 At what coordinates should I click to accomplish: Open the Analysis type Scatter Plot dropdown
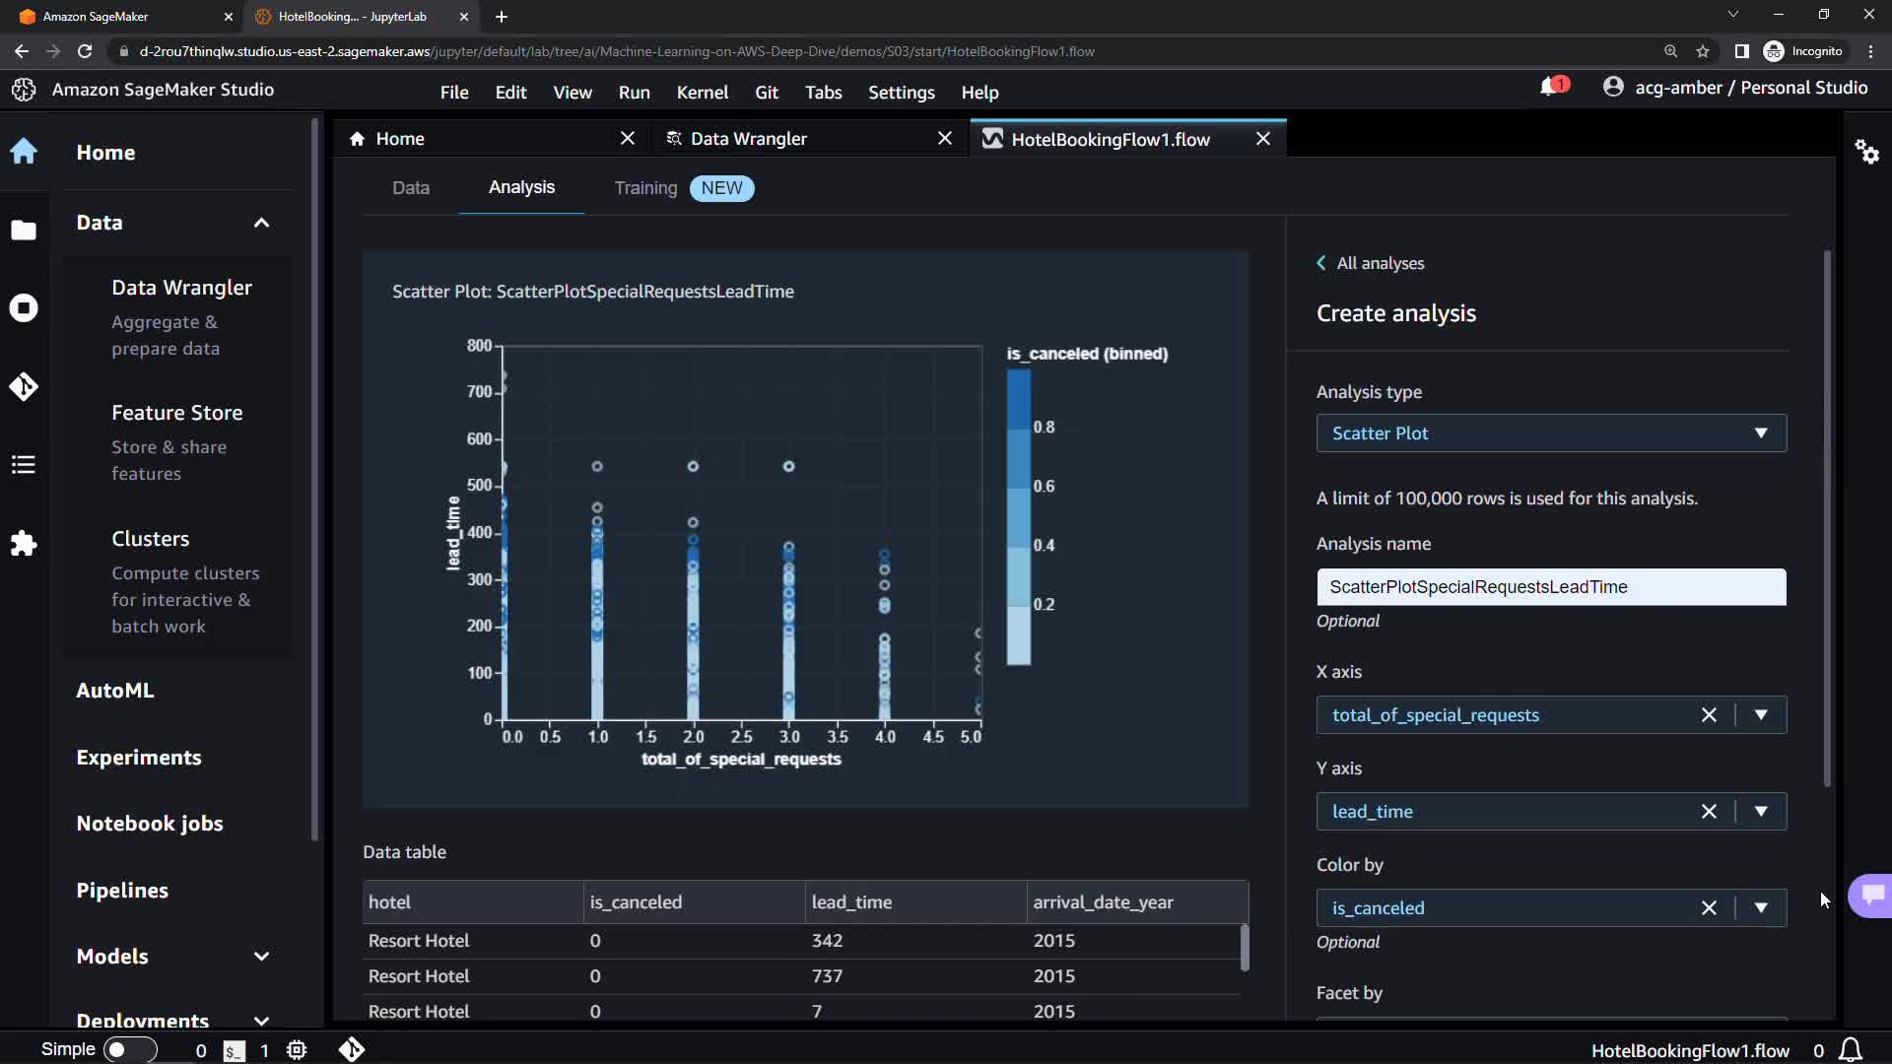(x=1551, y=433)
